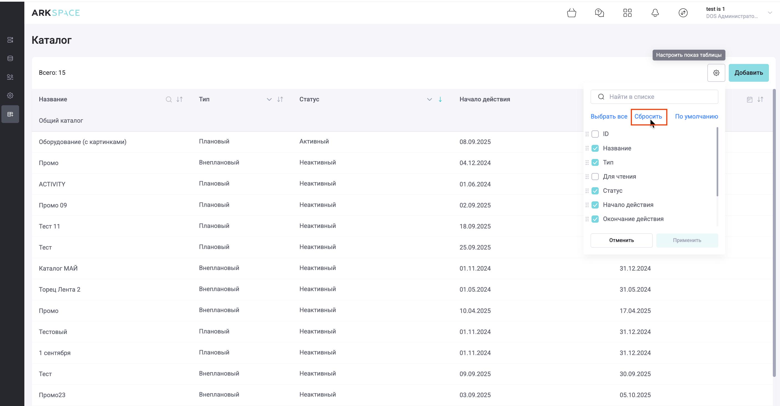The width and height of the screenshot is (780, 406).
Task: Enable the ID column checkbox
Action: (x=595, y=134)
